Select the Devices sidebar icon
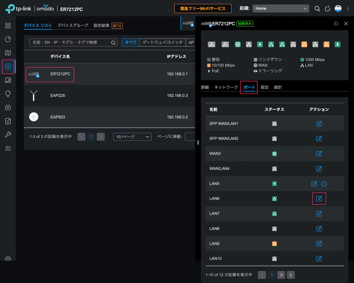This screenshot has height=283, width=354. pos(8,67)
